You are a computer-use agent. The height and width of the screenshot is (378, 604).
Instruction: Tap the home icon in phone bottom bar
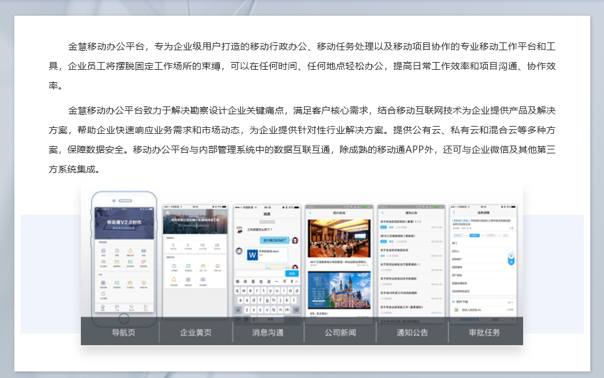tap(102, 307)
